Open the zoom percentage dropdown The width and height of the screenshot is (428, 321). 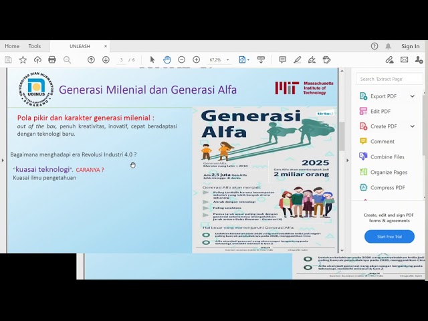pyautogui.click(x=227, y=60)
